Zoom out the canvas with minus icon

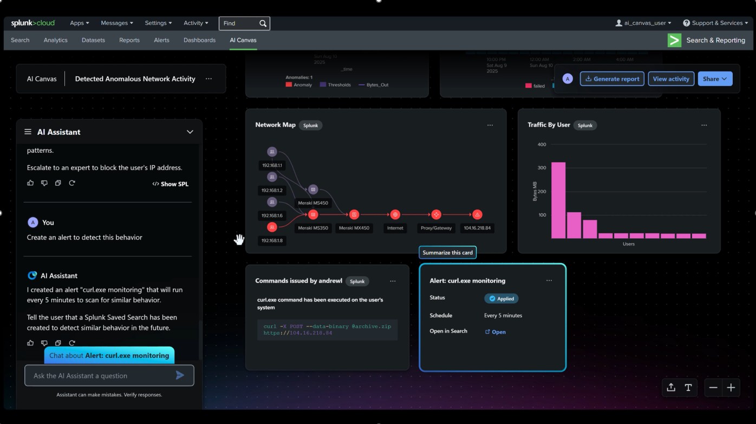713,387
